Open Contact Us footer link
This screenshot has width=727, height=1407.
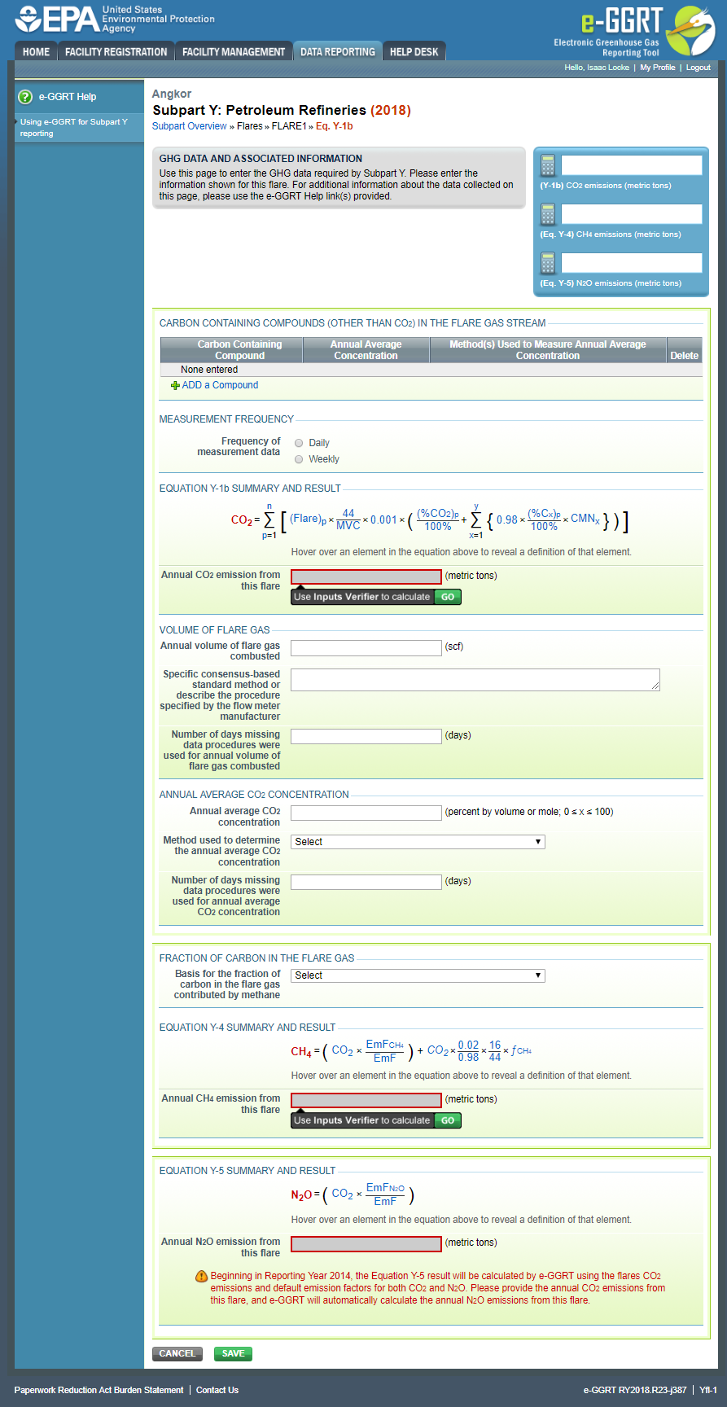coord(217,1390)
